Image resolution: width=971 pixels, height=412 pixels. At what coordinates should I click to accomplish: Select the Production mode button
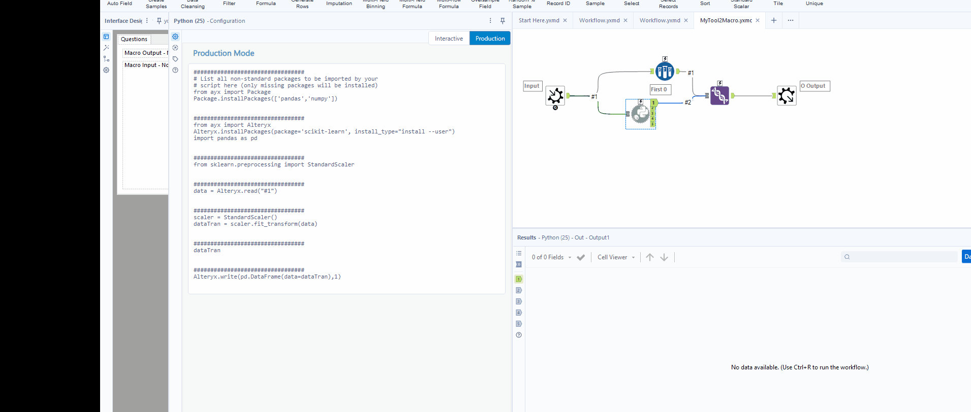(x=490, y=39)
